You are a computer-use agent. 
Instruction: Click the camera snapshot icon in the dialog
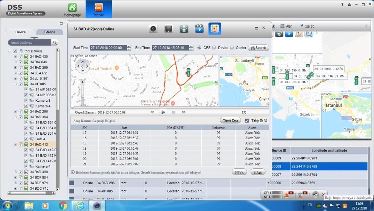[153, 29]
